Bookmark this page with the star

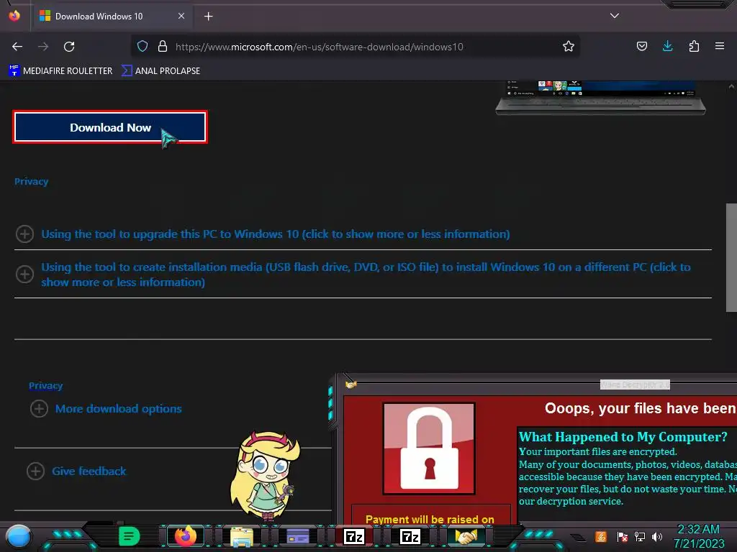569,47
